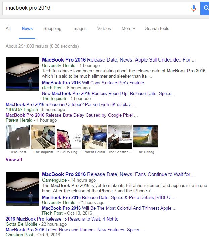Switch to the All tab
This screenshot has width=209, height=239.
pos(8,28)
